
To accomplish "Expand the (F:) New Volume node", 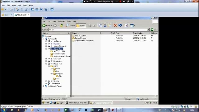I will [46, 61].
